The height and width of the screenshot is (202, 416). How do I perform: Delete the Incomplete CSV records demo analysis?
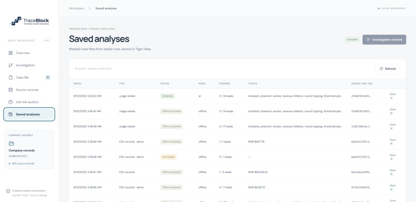point(391,159)
